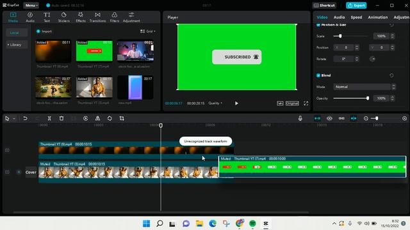The image size is (410, 230).
Task: Open the Audio panel tab
Action: coord(30,17)
